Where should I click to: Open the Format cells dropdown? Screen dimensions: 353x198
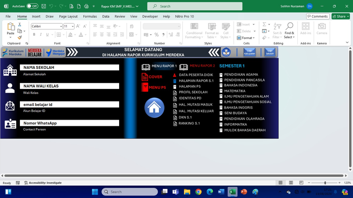(x=246, y=38)
